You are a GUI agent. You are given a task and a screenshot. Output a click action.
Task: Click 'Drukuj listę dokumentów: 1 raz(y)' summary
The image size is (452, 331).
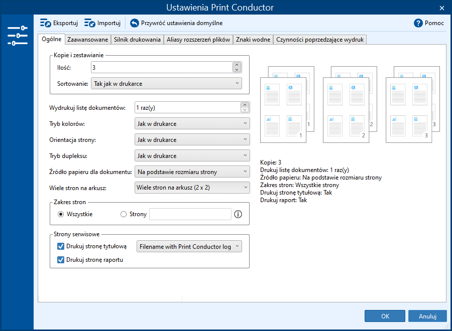point(304,170)
